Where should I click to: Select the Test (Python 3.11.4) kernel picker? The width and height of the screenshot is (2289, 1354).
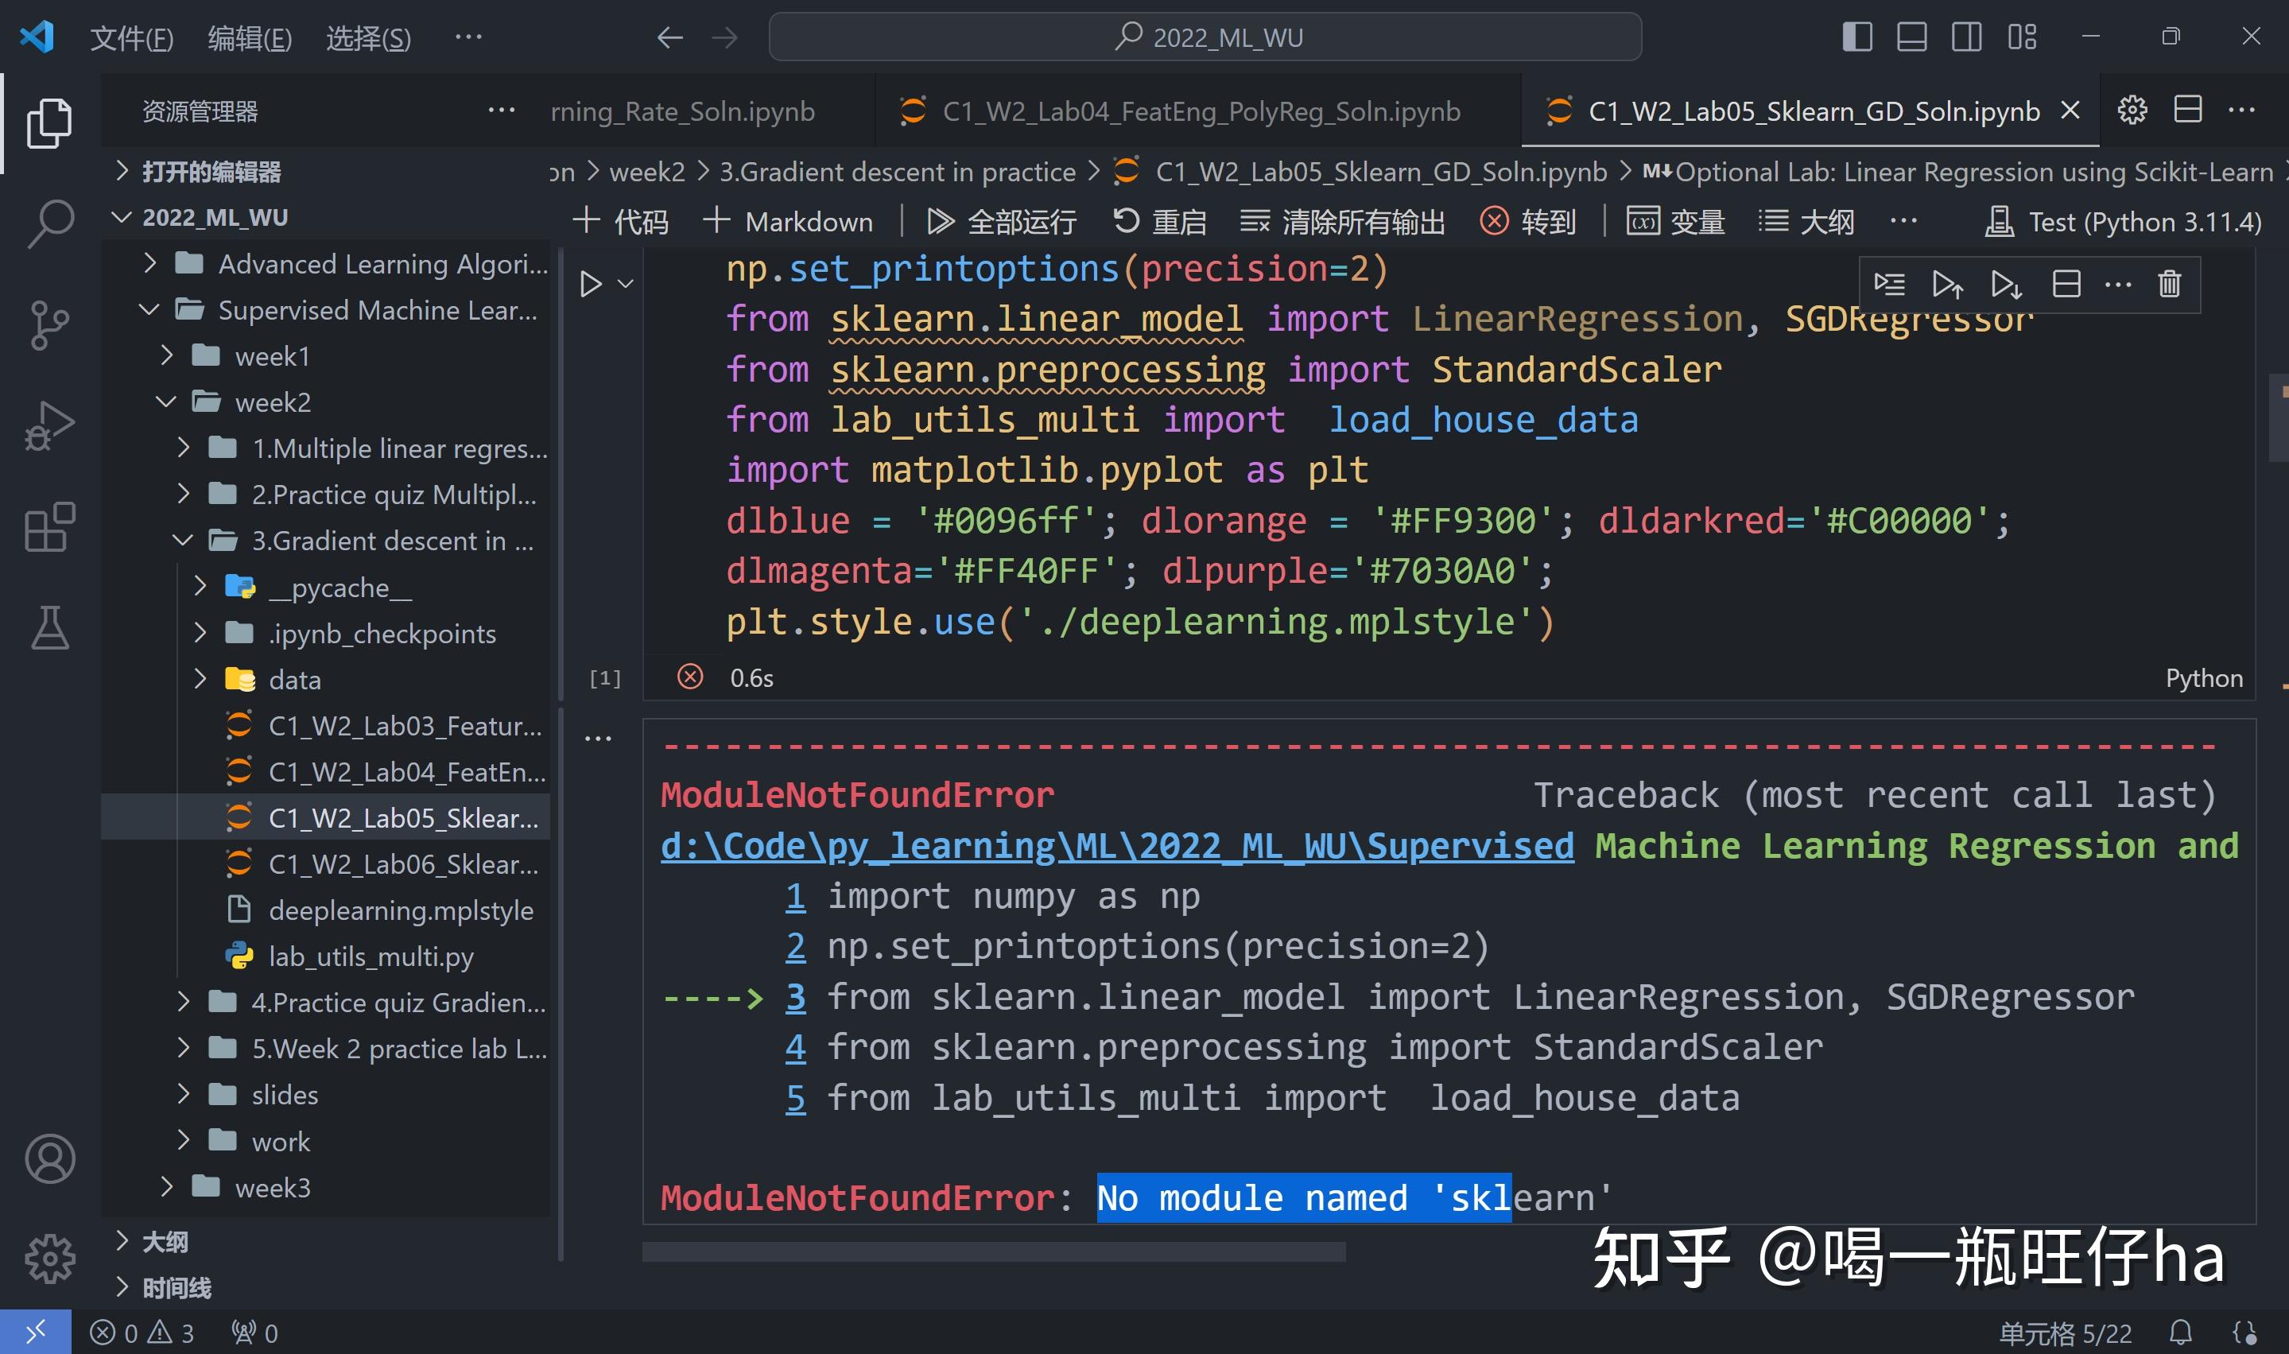pos(2123,222)
